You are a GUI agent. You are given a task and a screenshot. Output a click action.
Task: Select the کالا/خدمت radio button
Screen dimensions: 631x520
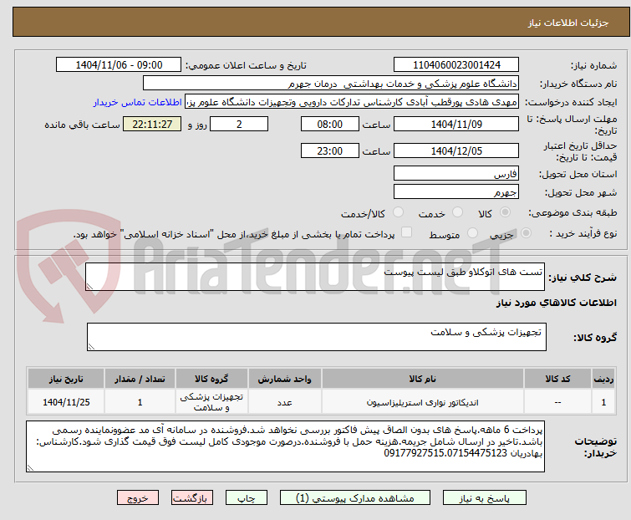(x=398, y=212)
